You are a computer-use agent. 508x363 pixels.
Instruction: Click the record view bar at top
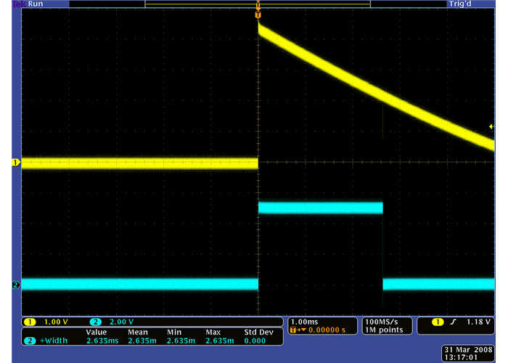pyautogui.click(x=257, y=4)
